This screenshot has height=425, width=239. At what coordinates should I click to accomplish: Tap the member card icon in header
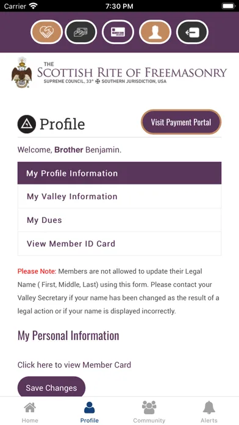tap(118, 32)
